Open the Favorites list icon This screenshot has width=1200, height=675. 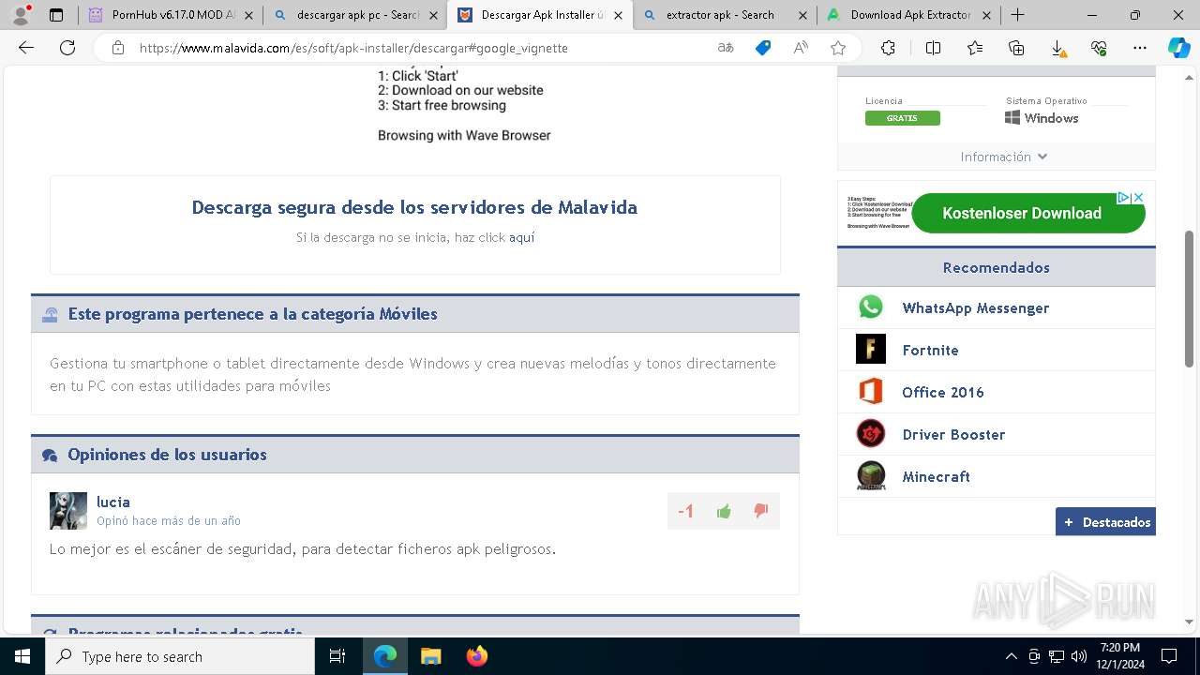pos(975,48)
